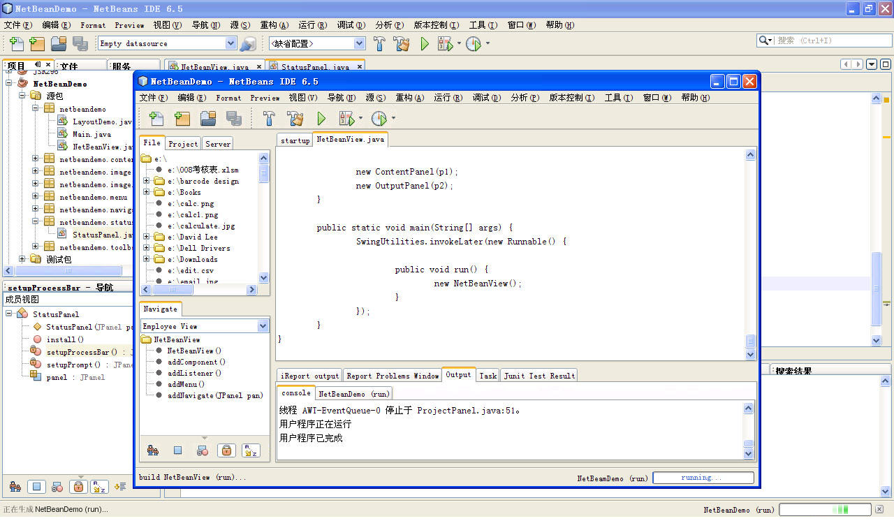
Task: Click New Project icon in front window toolbar
Action: (182, 119)
